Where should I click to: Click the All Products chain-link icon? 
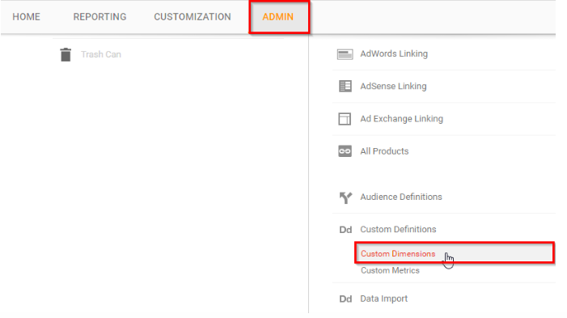(x=345, y=151)
